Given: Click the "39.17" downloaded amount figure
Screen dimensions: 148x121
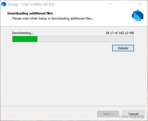Looking at the screenshot, I should [x=110, y=33].
